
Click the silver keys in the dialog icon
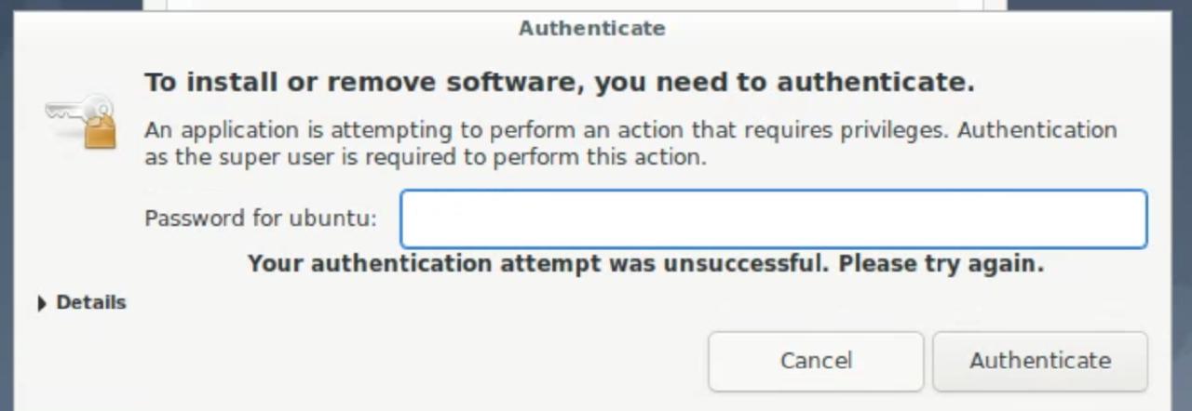point(65,113)
